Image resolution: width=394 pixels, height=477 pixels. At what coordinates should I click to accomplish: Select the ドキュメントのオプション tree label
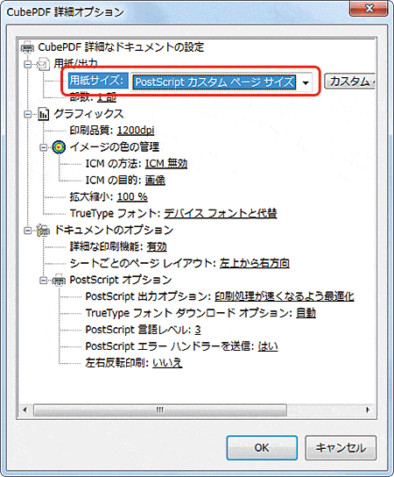click(x=114, y=231)
